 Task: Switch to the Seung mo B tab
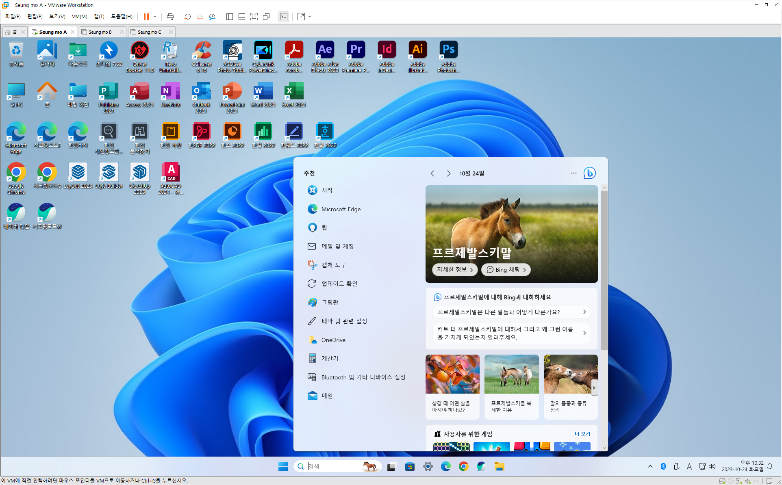click(100, 32)
